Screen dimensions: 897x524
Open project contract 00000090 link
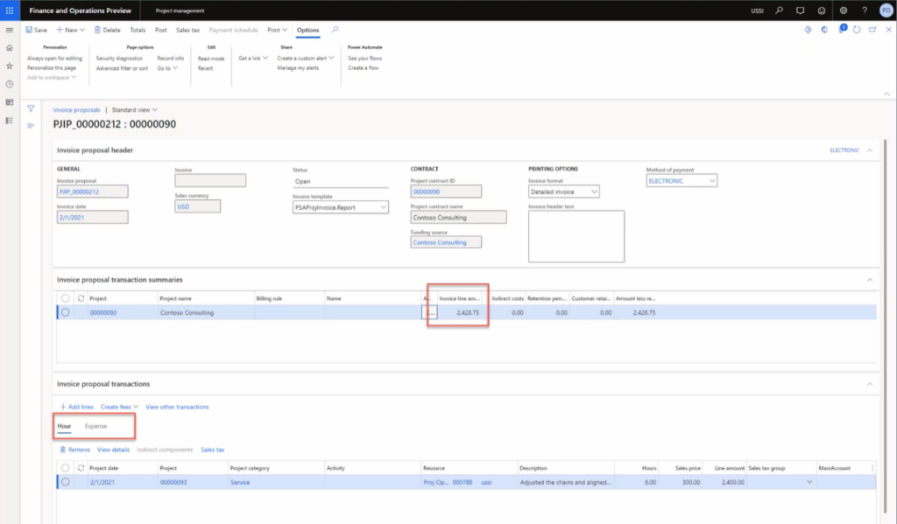pyautogui.click(x=427, y=192)
